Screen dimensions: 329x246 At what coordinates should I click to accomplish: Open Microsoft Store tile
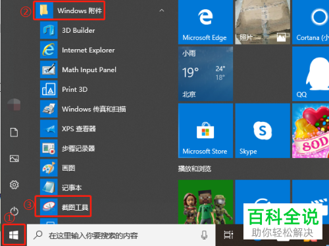205,131
